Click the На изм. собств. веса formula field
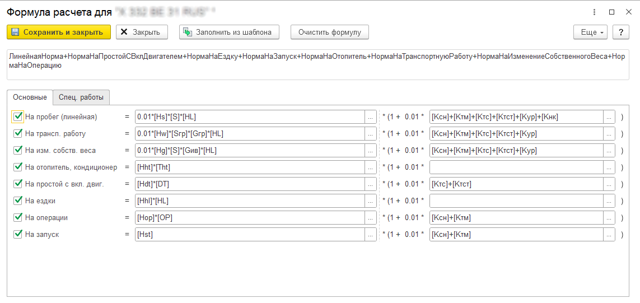Viewport: 640px width, 303px height. point(249,151)
